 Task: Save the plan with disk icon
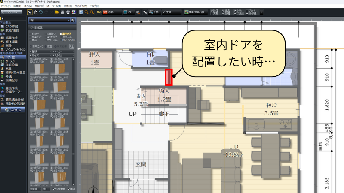tap(62, 12)
